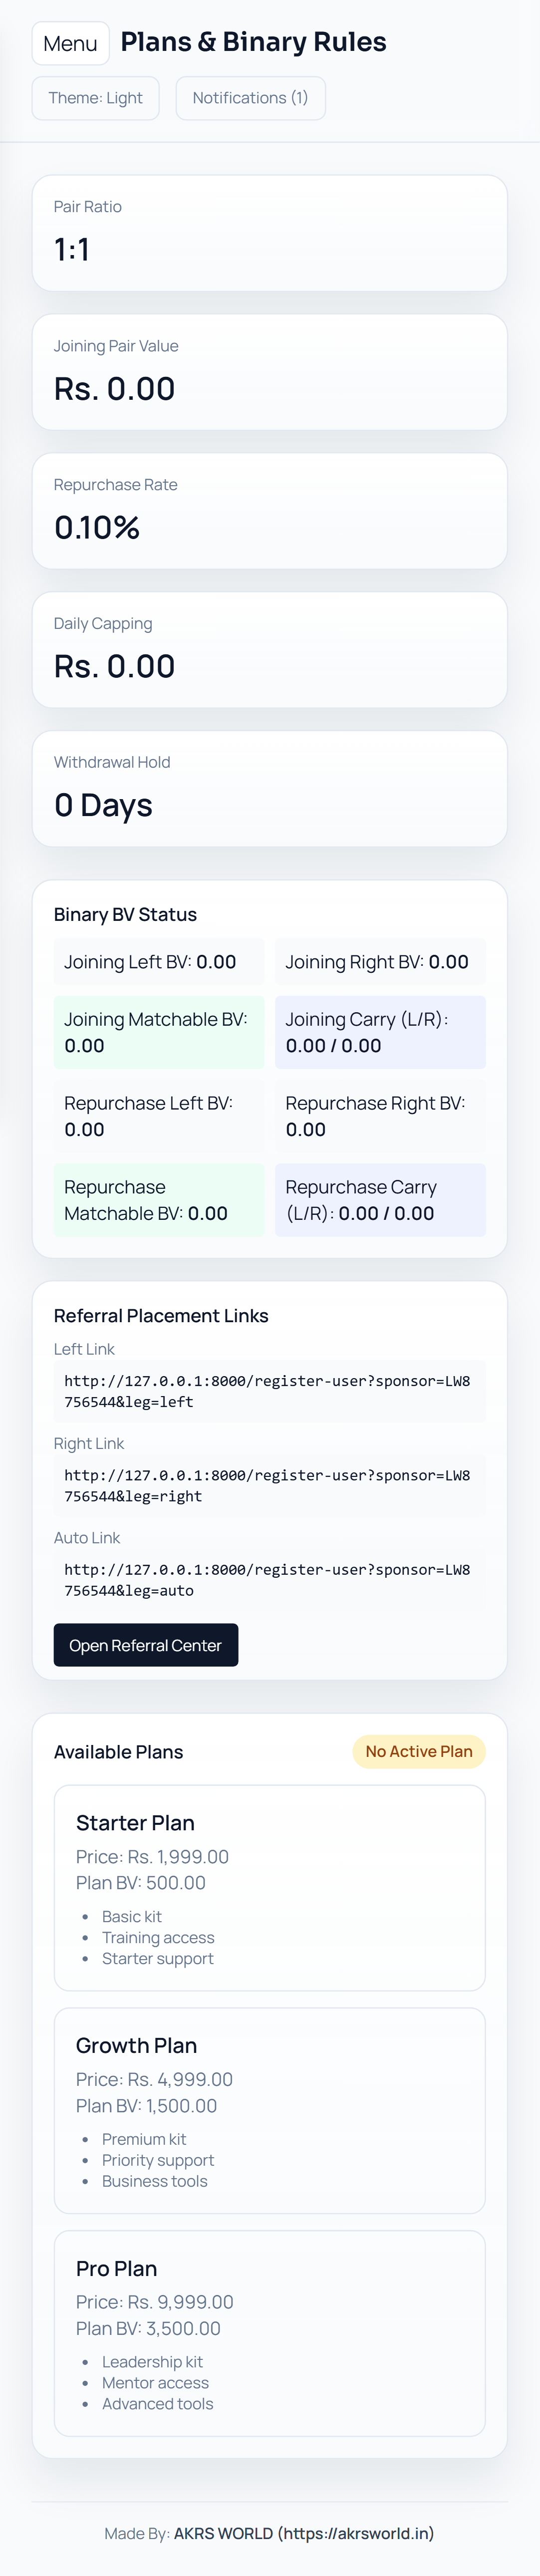Select the Left Link referral URL
Image resolution: width=540 pixels, height=2576 pixels.
[x=268, y=1391]
